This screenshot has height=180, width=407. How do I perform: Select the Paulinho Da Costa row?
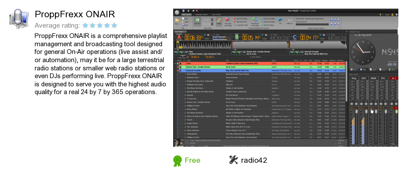(x=261, y=84)
